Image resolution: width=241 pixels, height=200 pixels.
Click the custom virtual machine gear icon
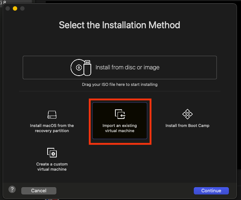click(52, 153)
